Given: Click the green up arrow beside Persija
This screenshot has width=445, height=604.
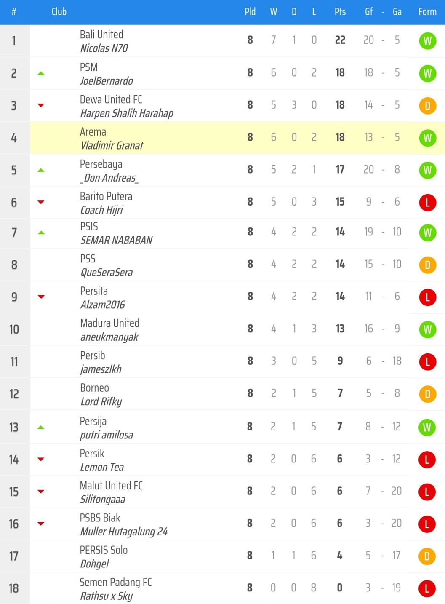Looking at the screenshot, I should [x=41, y=428].
